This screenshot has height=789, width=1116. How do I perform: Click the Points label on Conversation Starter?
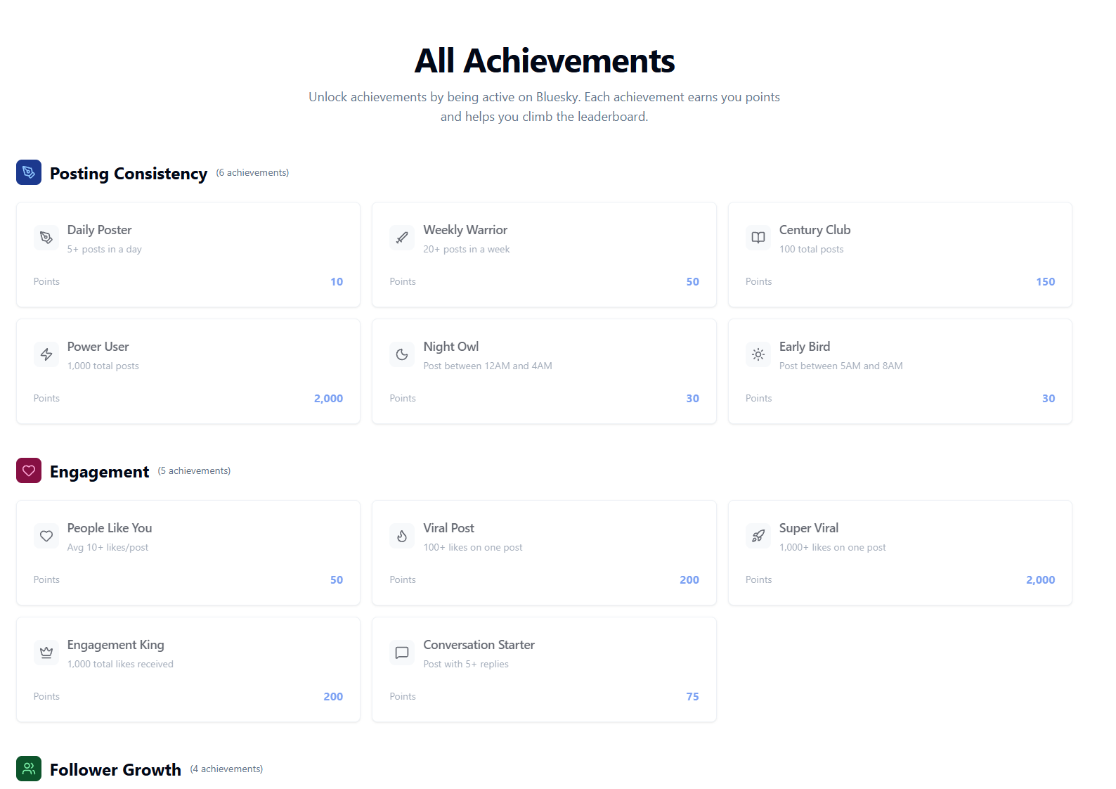[403, 696]
